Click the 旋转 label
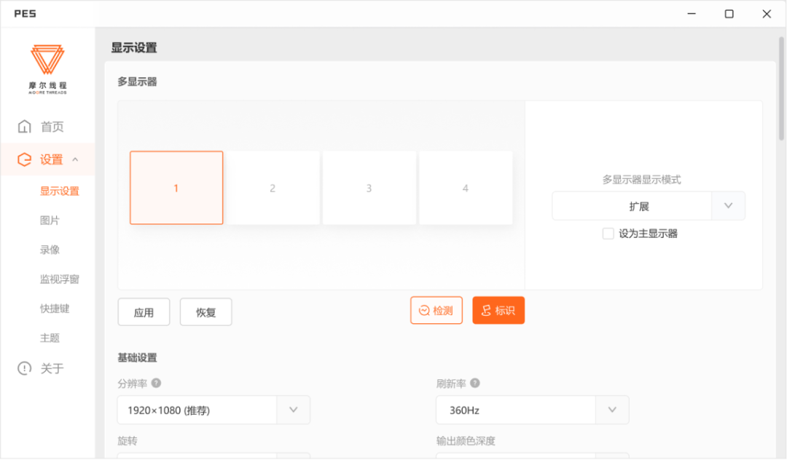 coord(128,441)
